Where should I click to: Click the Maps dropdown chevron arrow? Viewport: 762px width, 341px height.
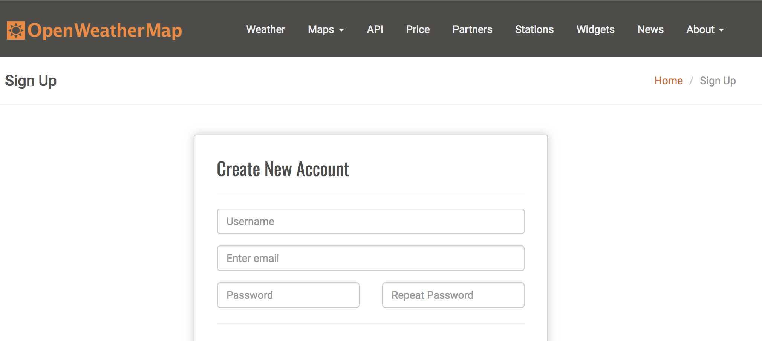(x=342, y=30)
